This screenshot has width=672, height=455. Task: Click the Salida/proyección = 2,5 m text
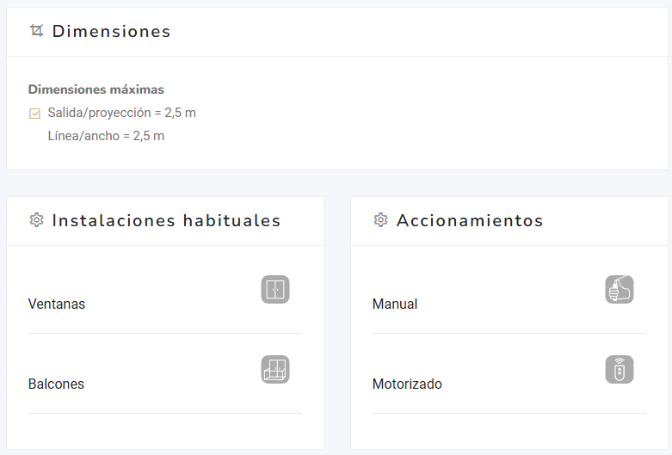(122, 113)
